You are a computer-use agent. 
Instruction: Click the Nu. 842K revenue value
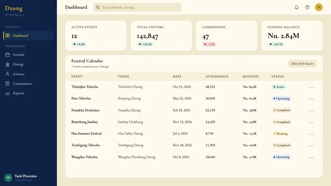click(x=249, y=87)
